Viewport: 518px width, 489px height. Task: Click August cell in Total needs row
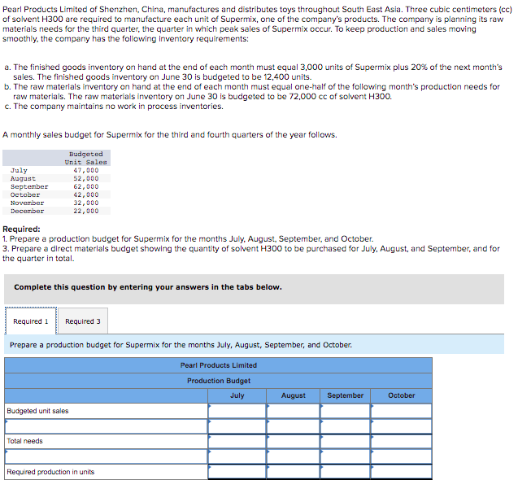pyautogui.click(x=293, y=441)
